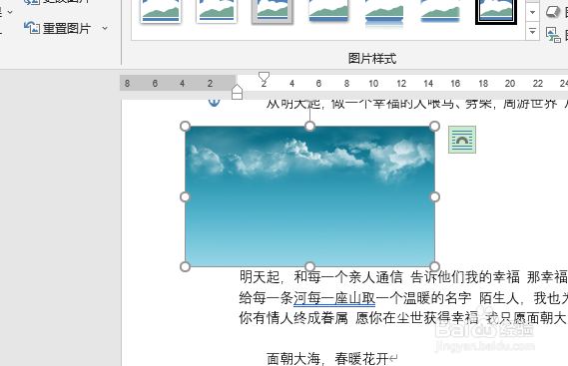Click the middle-left sizing handle of the picture
This screenshot has height=366, width=568.
click(x=185, y=196)
